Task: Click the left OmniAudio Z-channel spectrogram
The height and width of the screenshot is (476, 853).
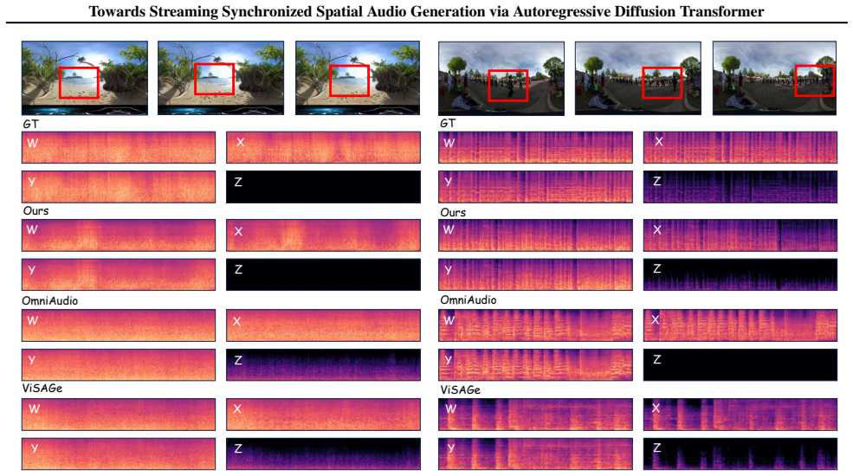Action: [323, 364]
